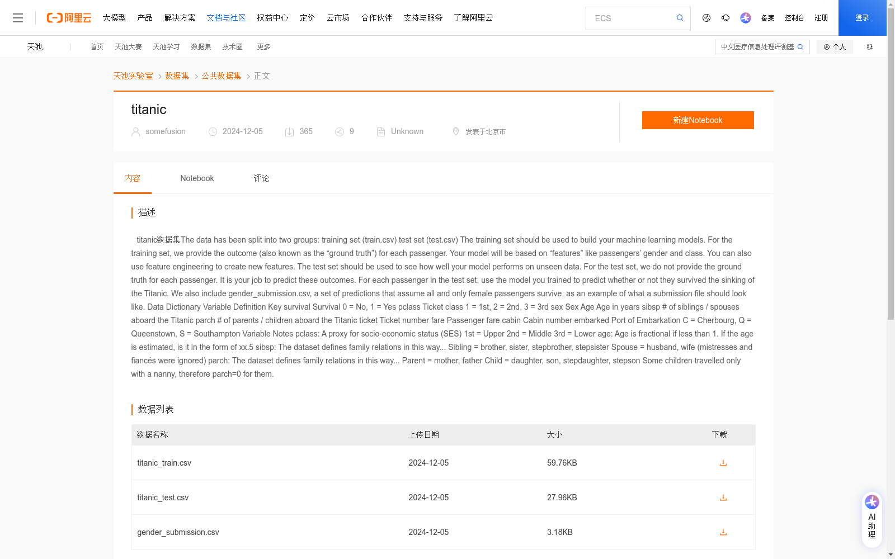Click the globe language icon
The height and width of the screenshot is (559, 895).
click(706, 18)
